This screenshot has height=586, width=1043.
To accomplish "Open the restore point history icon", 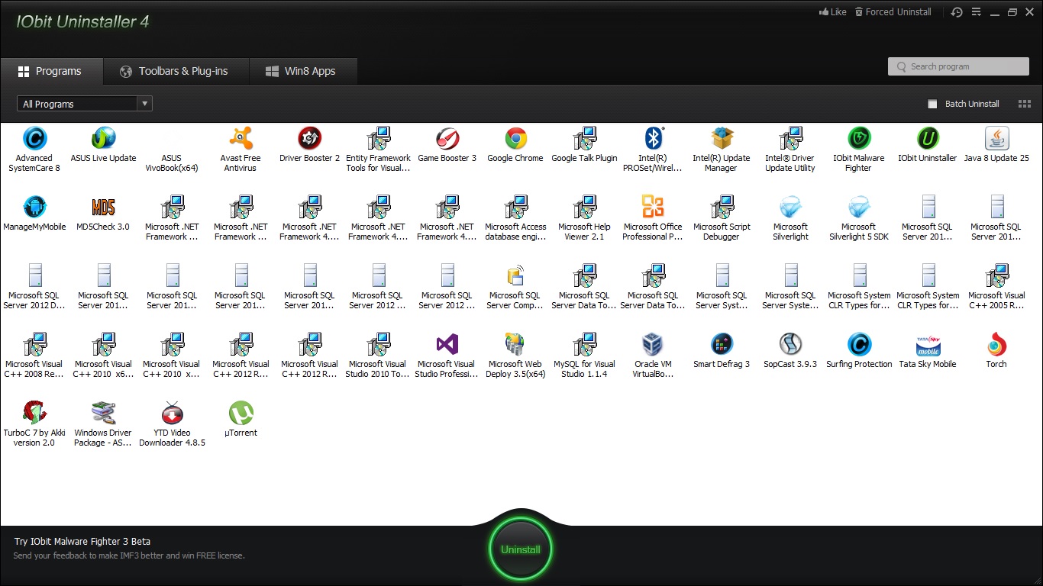I will (957, 12).
